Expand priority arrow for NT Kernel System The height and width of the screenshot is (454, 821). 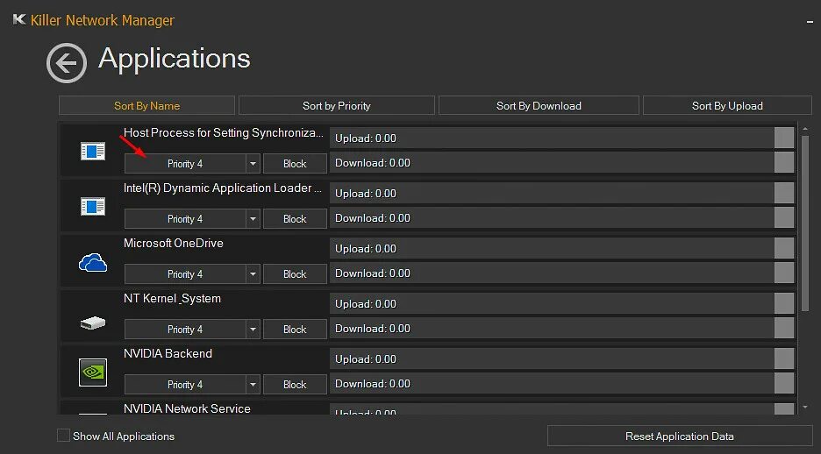tap(253, 330)
